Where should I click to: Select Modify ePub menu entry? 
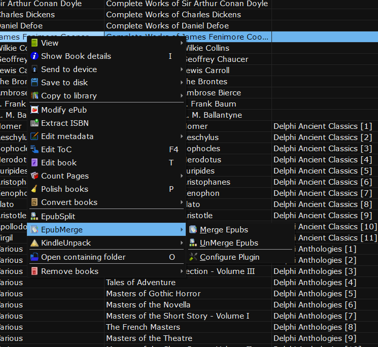pos(107,110)
